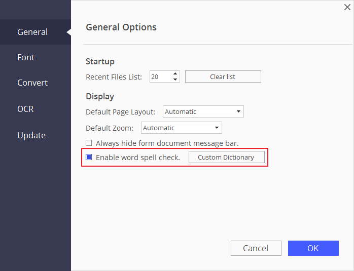Open the OCR settings tab
The width and height of the screenshot is (354, 271).
[25, 109]
